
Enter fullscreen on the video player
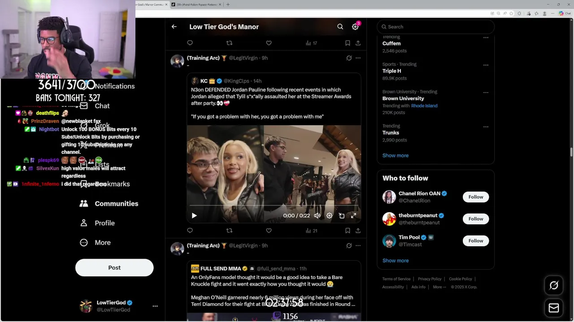point(353,216)
